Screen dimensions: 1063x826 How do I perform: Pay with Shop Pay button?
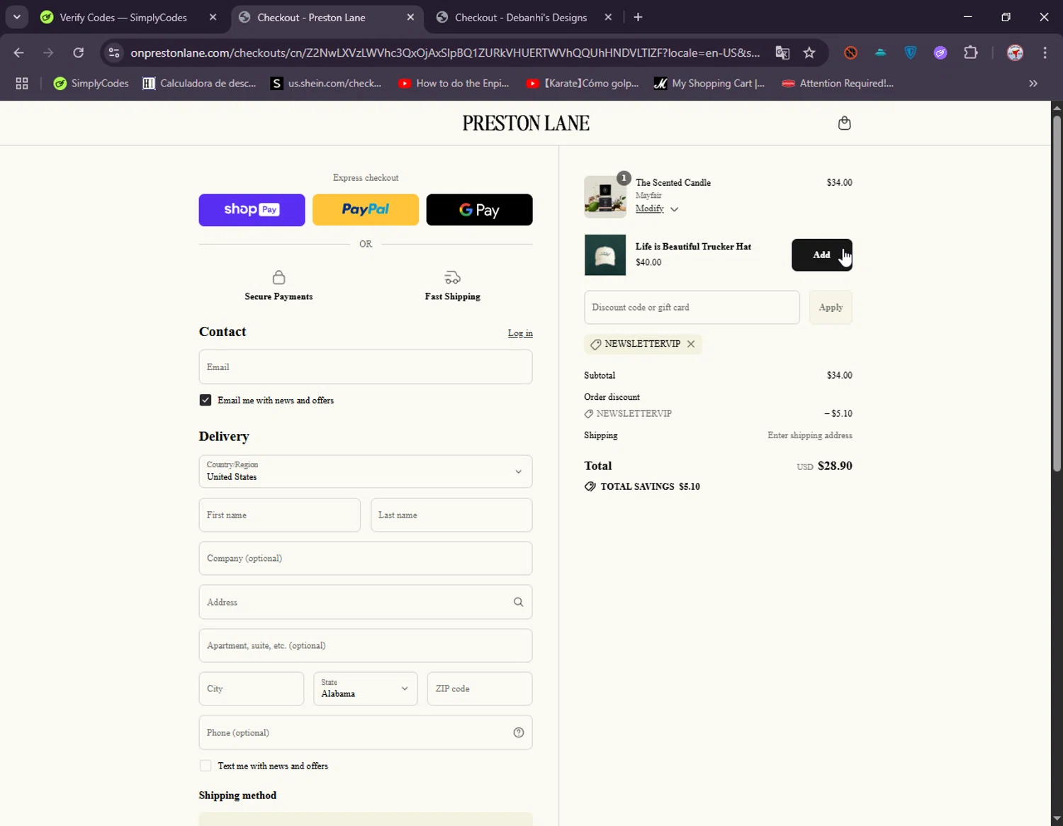(x=252, y=210)
